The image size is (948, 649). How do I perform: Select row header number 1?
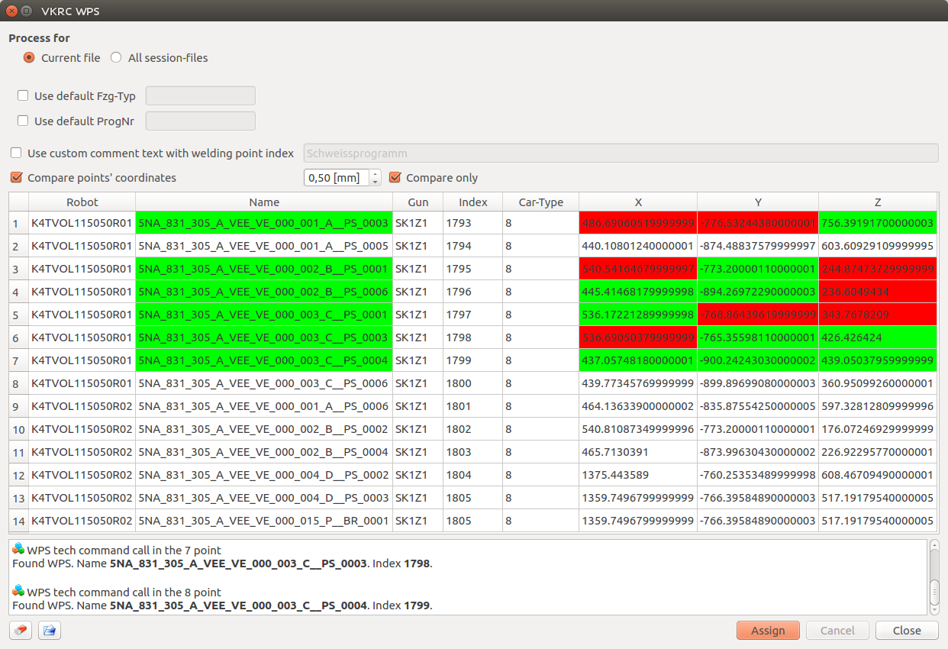click(19, 223)
